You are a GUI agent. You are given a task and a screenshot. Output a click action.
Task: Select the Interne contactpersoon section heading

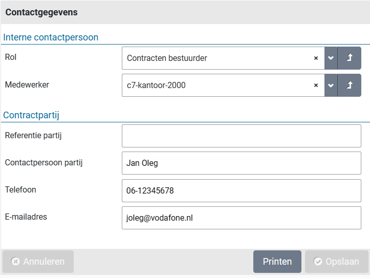(x=51, y=37)
